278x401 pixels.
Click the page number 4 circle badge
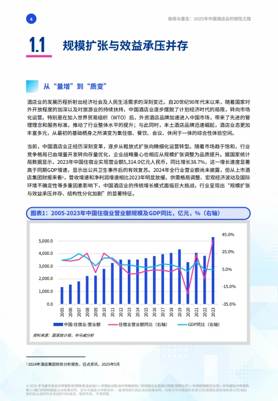click(x=31, y=19)
